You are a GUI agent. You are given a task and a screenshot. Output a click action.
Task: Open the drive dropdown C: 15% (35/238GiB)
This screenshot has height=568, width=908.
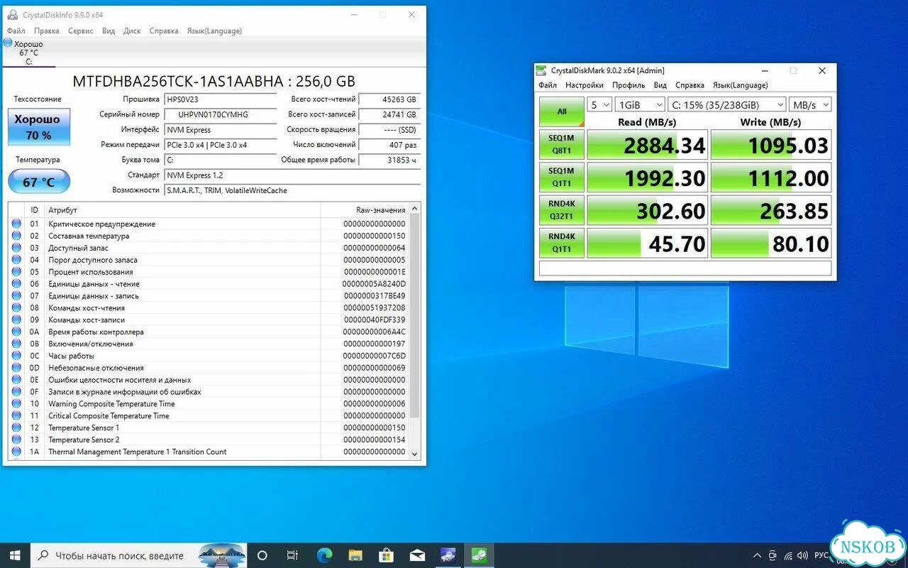[727, 105]
